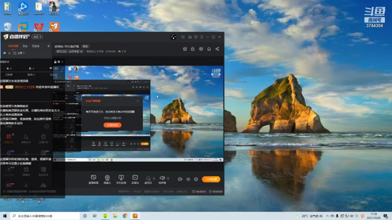
Task: Toggle preview with the eye icon beside record
Action: click(188, 179)
